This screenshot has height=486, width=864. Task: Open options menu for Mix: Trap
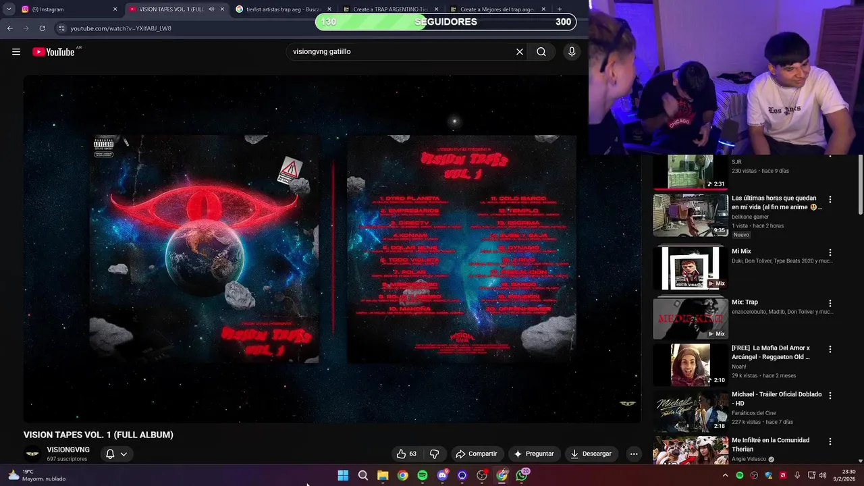click(x=830, y=304)
